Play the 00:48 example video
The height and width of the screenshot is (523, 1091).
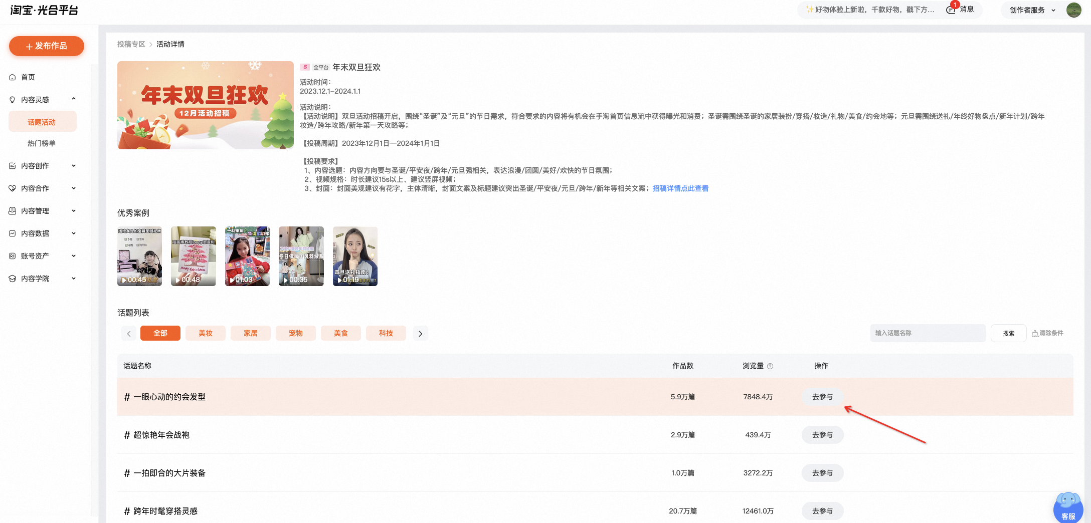pos(194,256)
